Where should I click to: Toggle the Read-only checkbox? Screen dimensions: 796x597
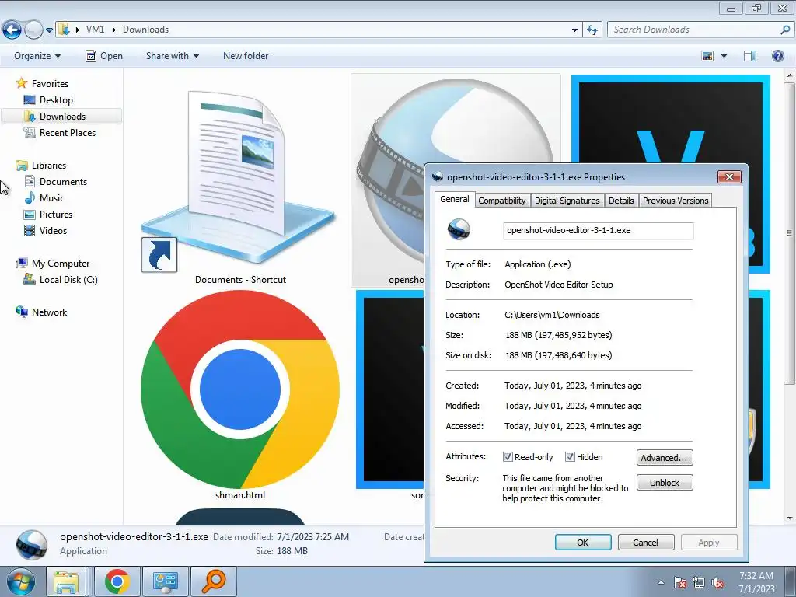pyautogui.click(x=508, y=457)
